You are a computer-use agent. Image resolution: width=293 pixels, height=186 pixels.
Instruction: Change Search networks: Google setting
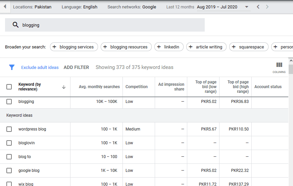click(x=132, y=7)
